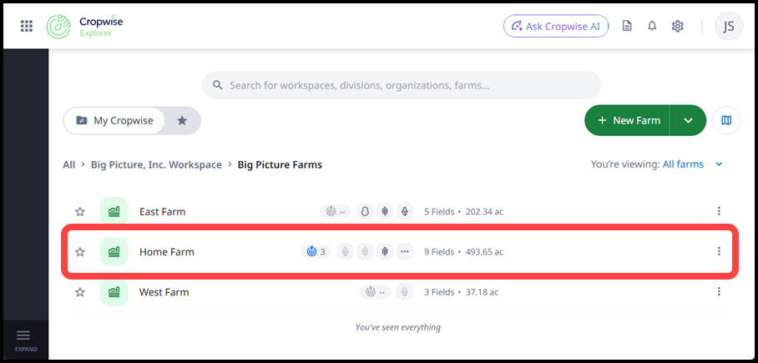
Task: Open East Farm
Action: coord(163,212)
